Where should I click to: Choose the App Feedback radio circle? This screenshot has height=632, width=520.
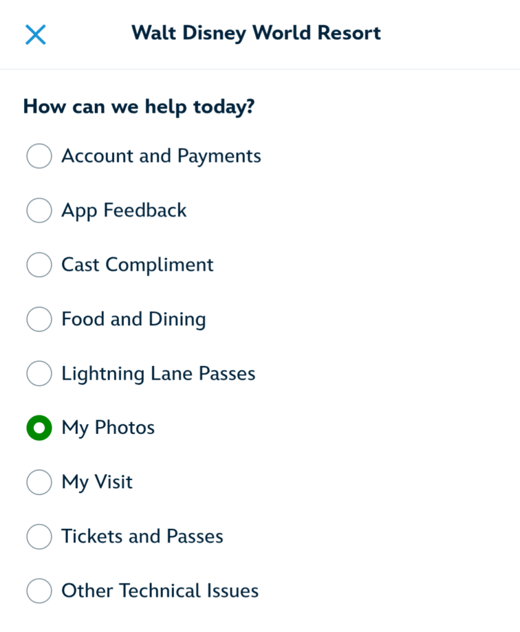[39, 210]
